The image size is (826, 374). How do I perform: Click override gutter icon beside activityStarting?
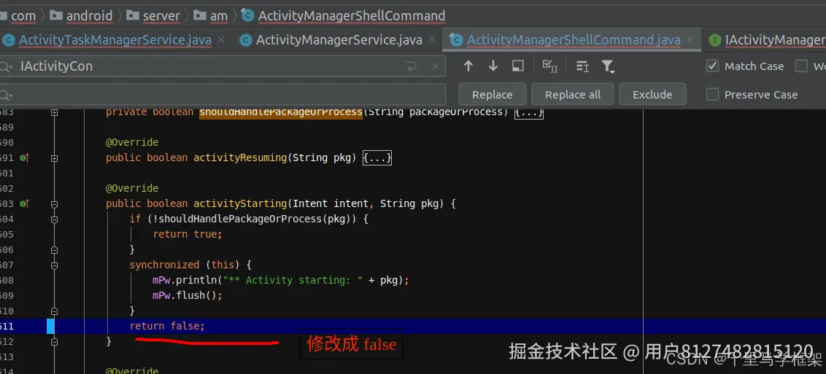(x=23, y=203)
